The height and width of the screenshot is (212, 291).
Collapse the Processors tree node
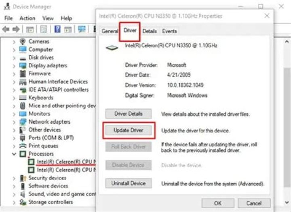tap(14, 154)
